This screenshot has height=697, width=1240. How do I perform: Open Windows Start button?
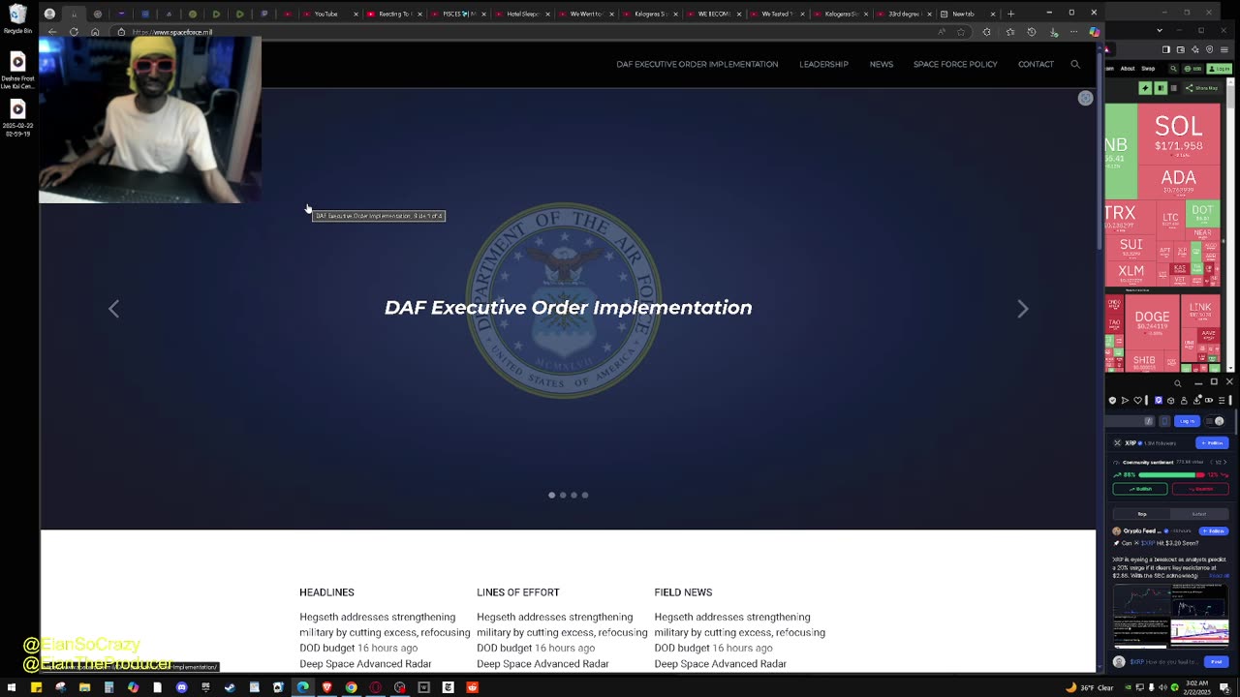coord(12,687)
